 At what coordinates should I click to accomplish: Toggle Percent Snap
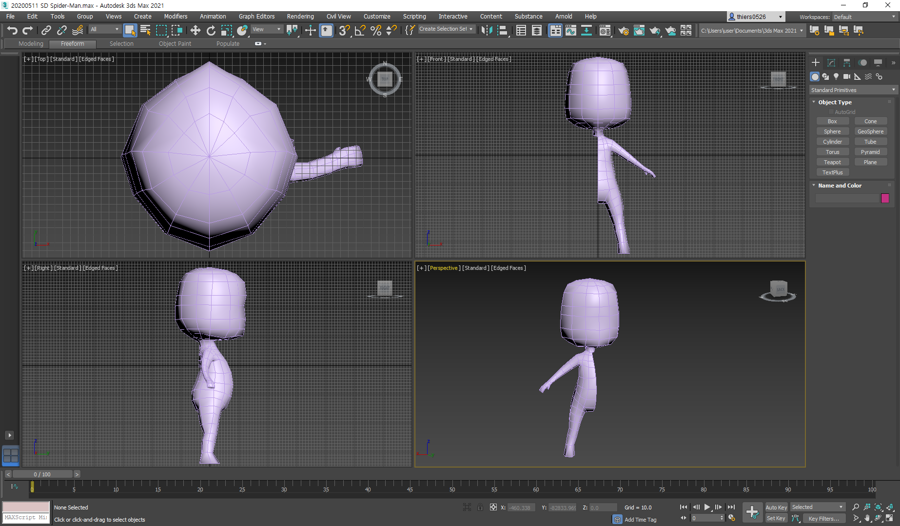pos(375,31)
